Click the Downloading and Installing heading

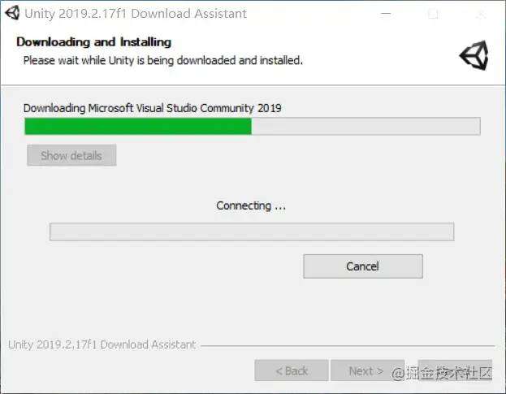pyautogui.click(x=94, y=42)
